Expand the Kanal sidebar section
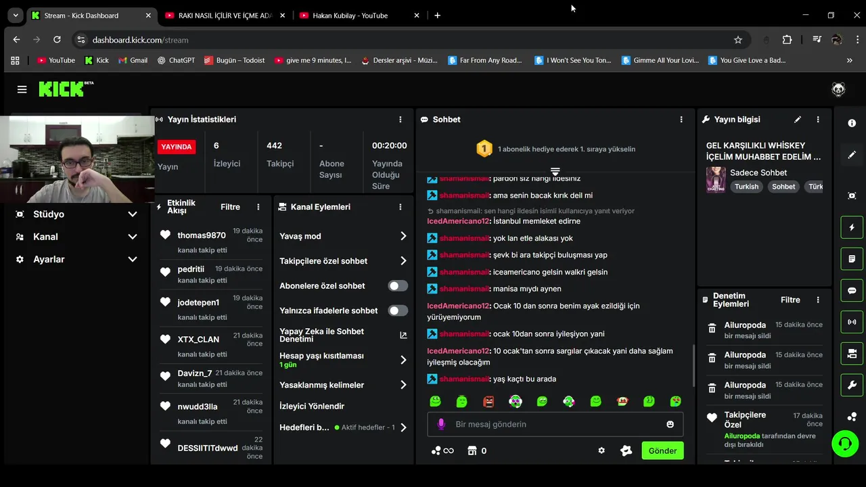This screenshot has width=866, height=487. (76, 237)
